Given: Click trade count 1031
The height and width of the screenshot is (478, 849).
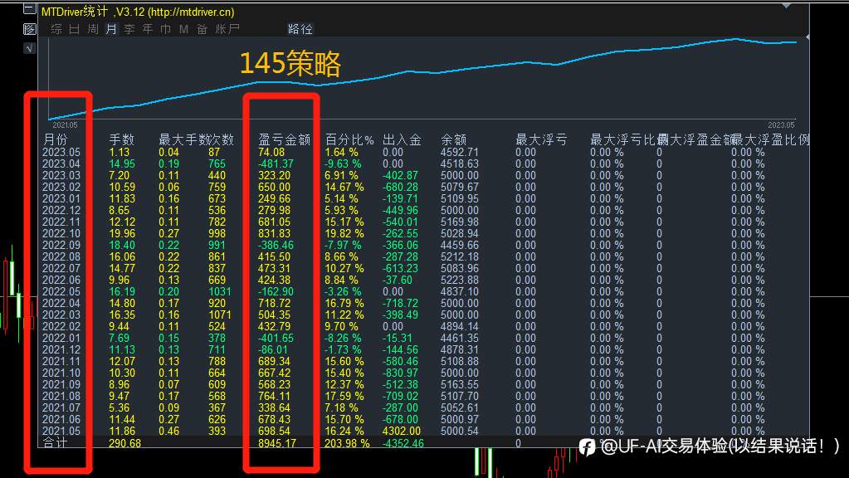Looking at the screenshot, I should click(x=220, y=291).
